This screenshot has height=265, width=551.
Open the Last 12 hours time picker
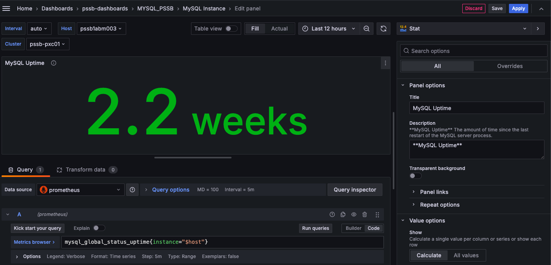[x=329, y=29]
